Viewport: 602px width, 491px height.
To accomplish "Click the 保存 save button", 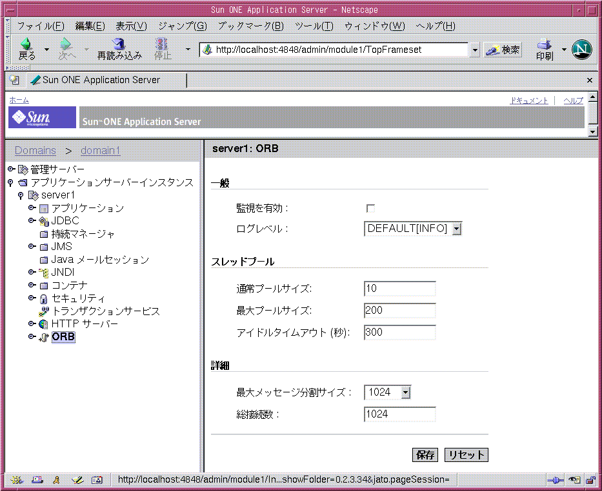I will [425, 455].
